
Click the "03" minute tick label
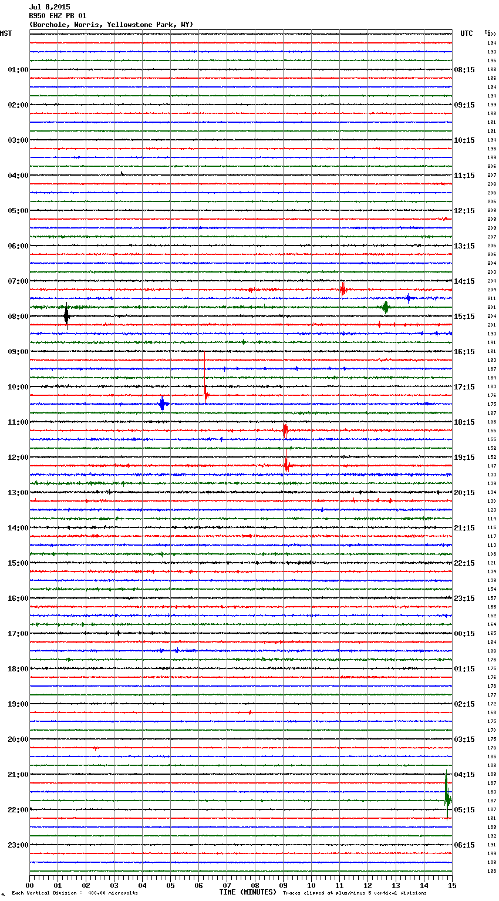[x=114, y=885]
